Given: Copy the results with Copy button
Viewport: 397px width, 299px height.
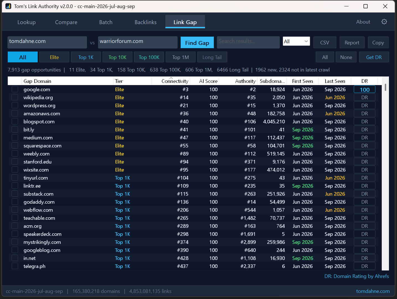Looking at the screenshot, I should coord(378,42).
